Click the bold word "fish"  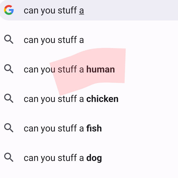point(94,128)
